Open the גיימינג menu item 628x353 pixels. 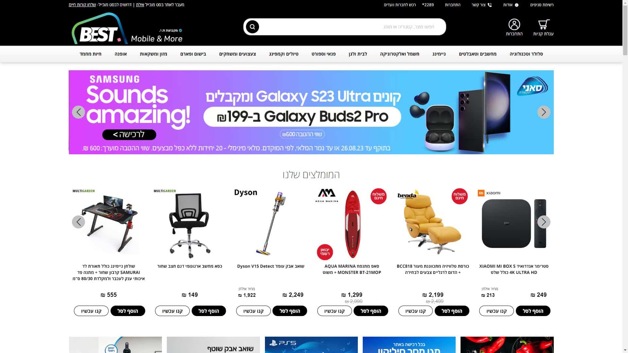tap(439, 54)
